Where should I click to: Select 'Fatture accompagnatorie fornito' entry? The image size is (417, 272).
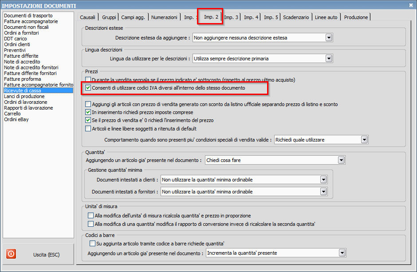[x=39, y=85]
